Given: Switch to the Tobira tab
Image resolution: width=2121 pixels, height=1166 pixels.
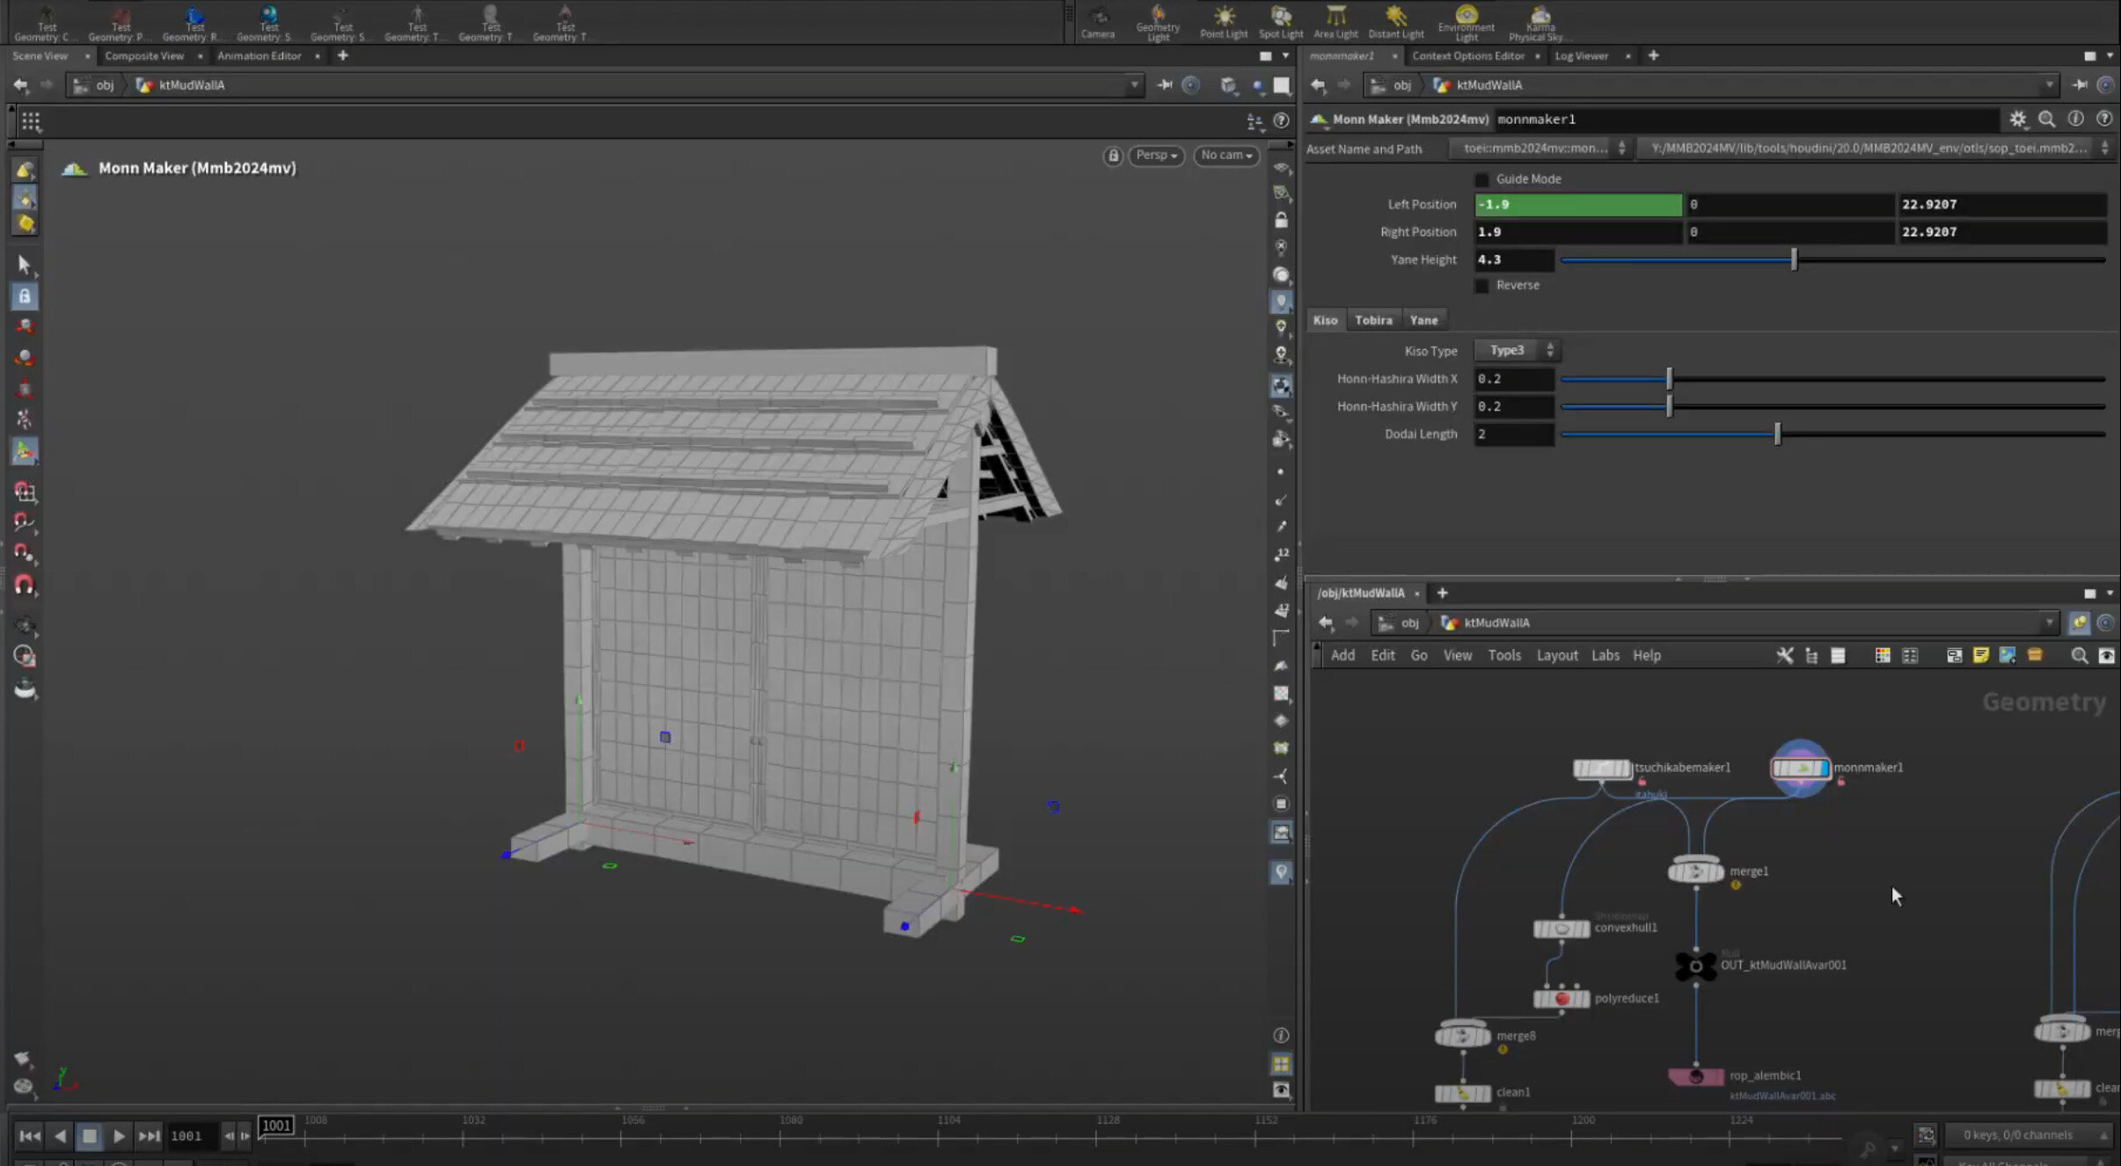Looking at the screenshot, I should [x=1373, y=320].
